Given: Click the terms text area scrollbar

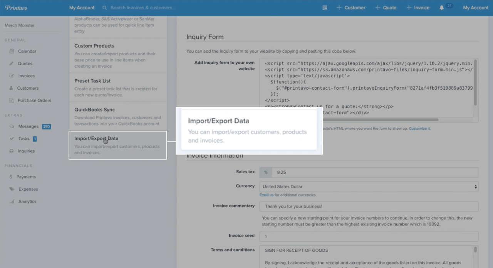Looking at the screenshot, I should [x=476, y=250].
